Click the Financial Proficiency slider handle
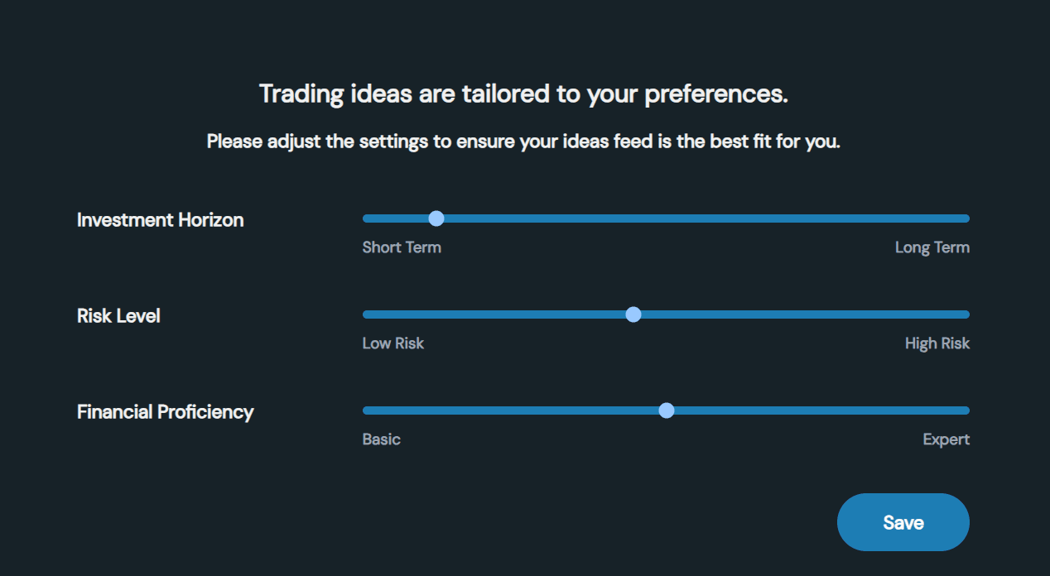This screenshot has height=576, width=1050. [667, 410]
